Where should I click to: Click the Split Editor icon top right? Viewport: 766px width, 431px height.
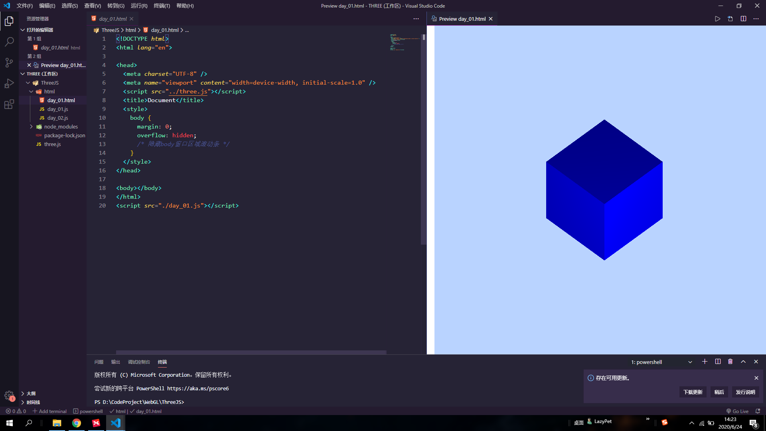click(743, 18)
